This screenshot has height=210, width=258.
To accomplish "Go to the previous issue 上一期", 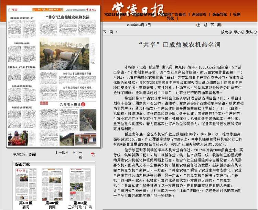I will click(202, 25).
